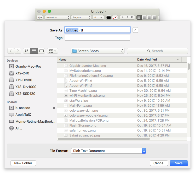Click the Search field
The image size is (195, 174).
click(157, 51)
